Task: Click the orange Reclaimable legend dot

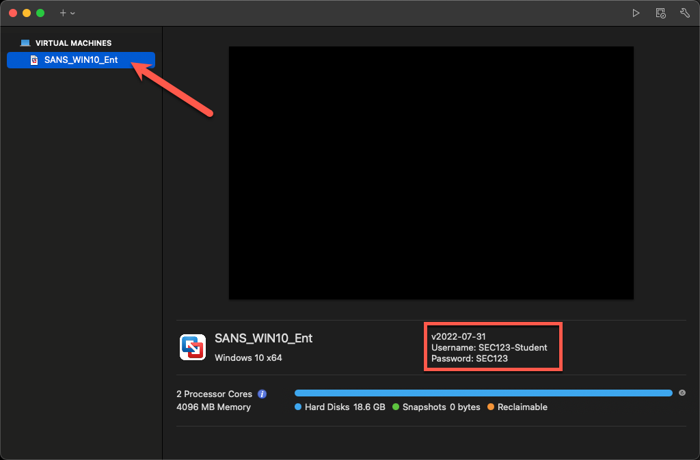Action: [x=491, y=407]
